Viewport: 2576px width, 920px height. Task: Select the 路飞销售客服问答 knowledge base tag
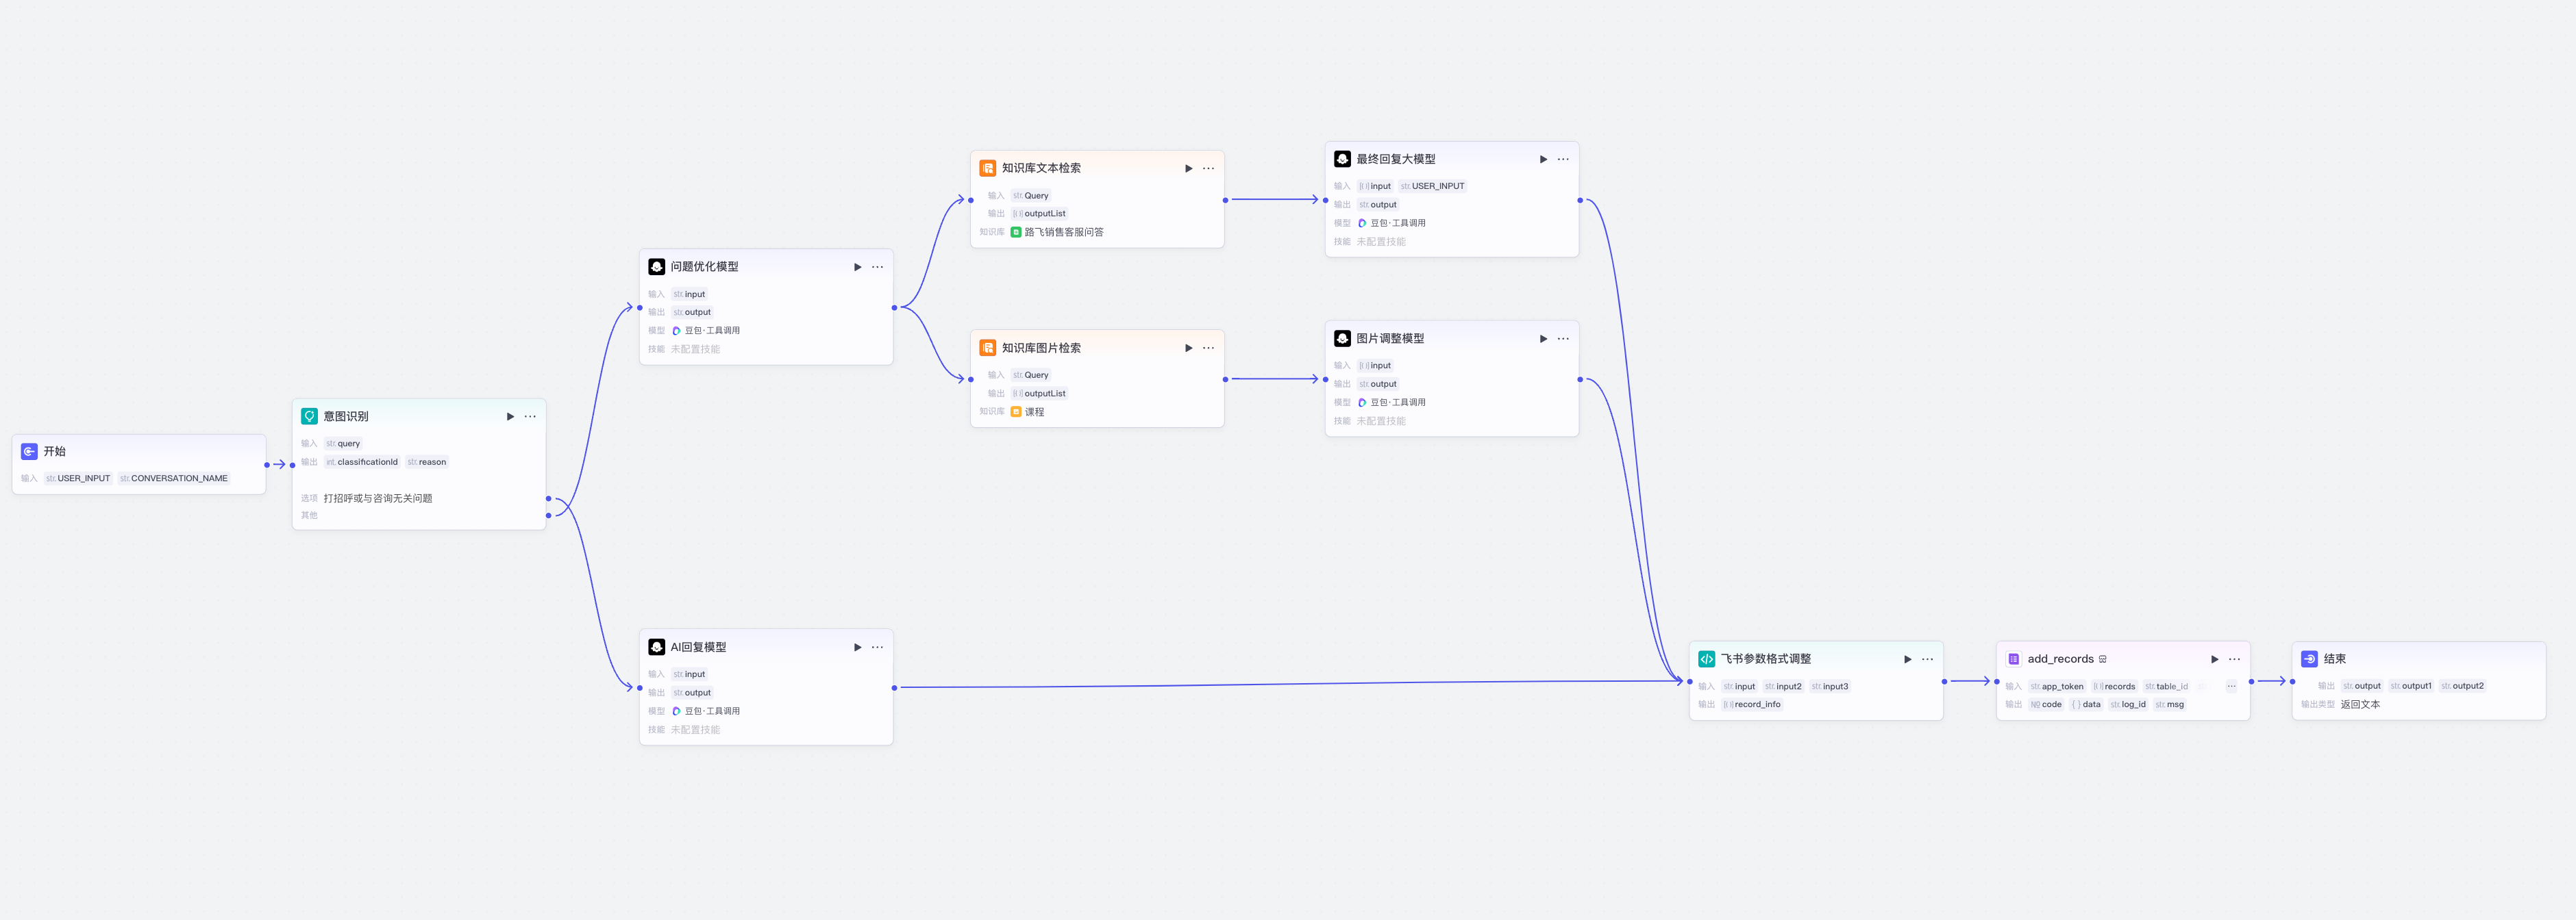click(x=1057, y=232)
